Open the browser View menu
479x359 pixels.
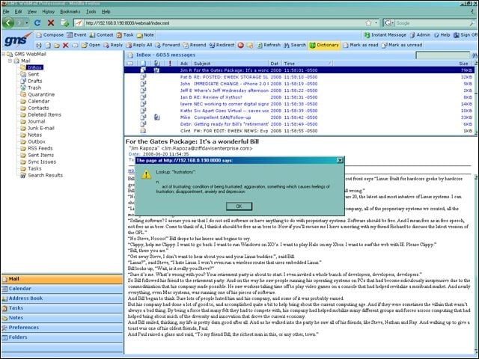[32, 12]
